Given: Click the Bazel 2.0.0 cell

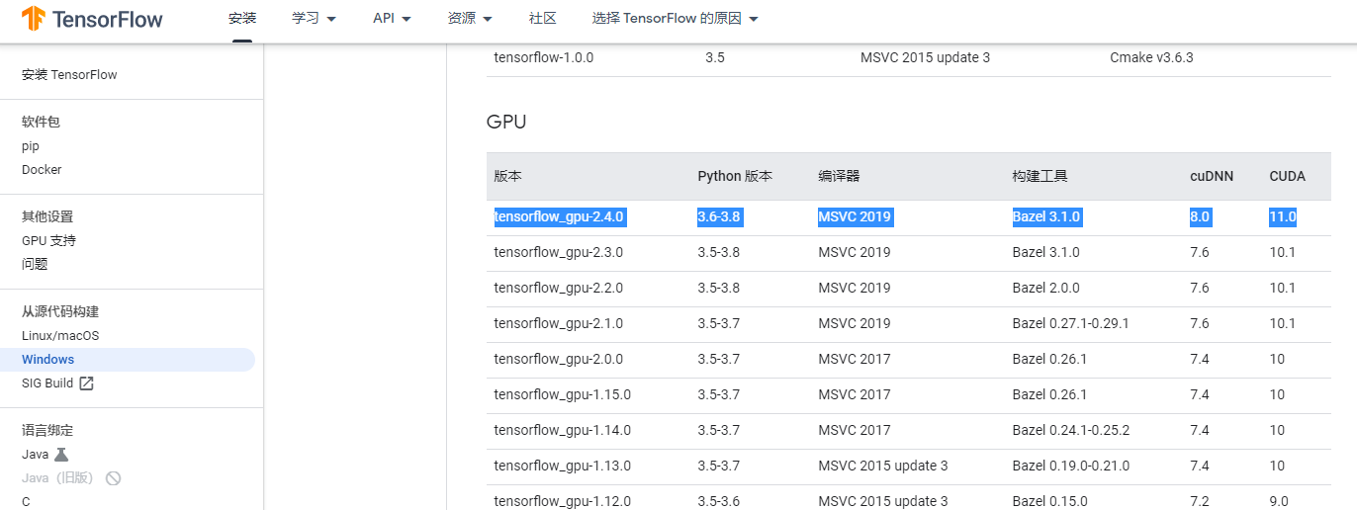Looking at the screenshot, I should point(1046,288).
